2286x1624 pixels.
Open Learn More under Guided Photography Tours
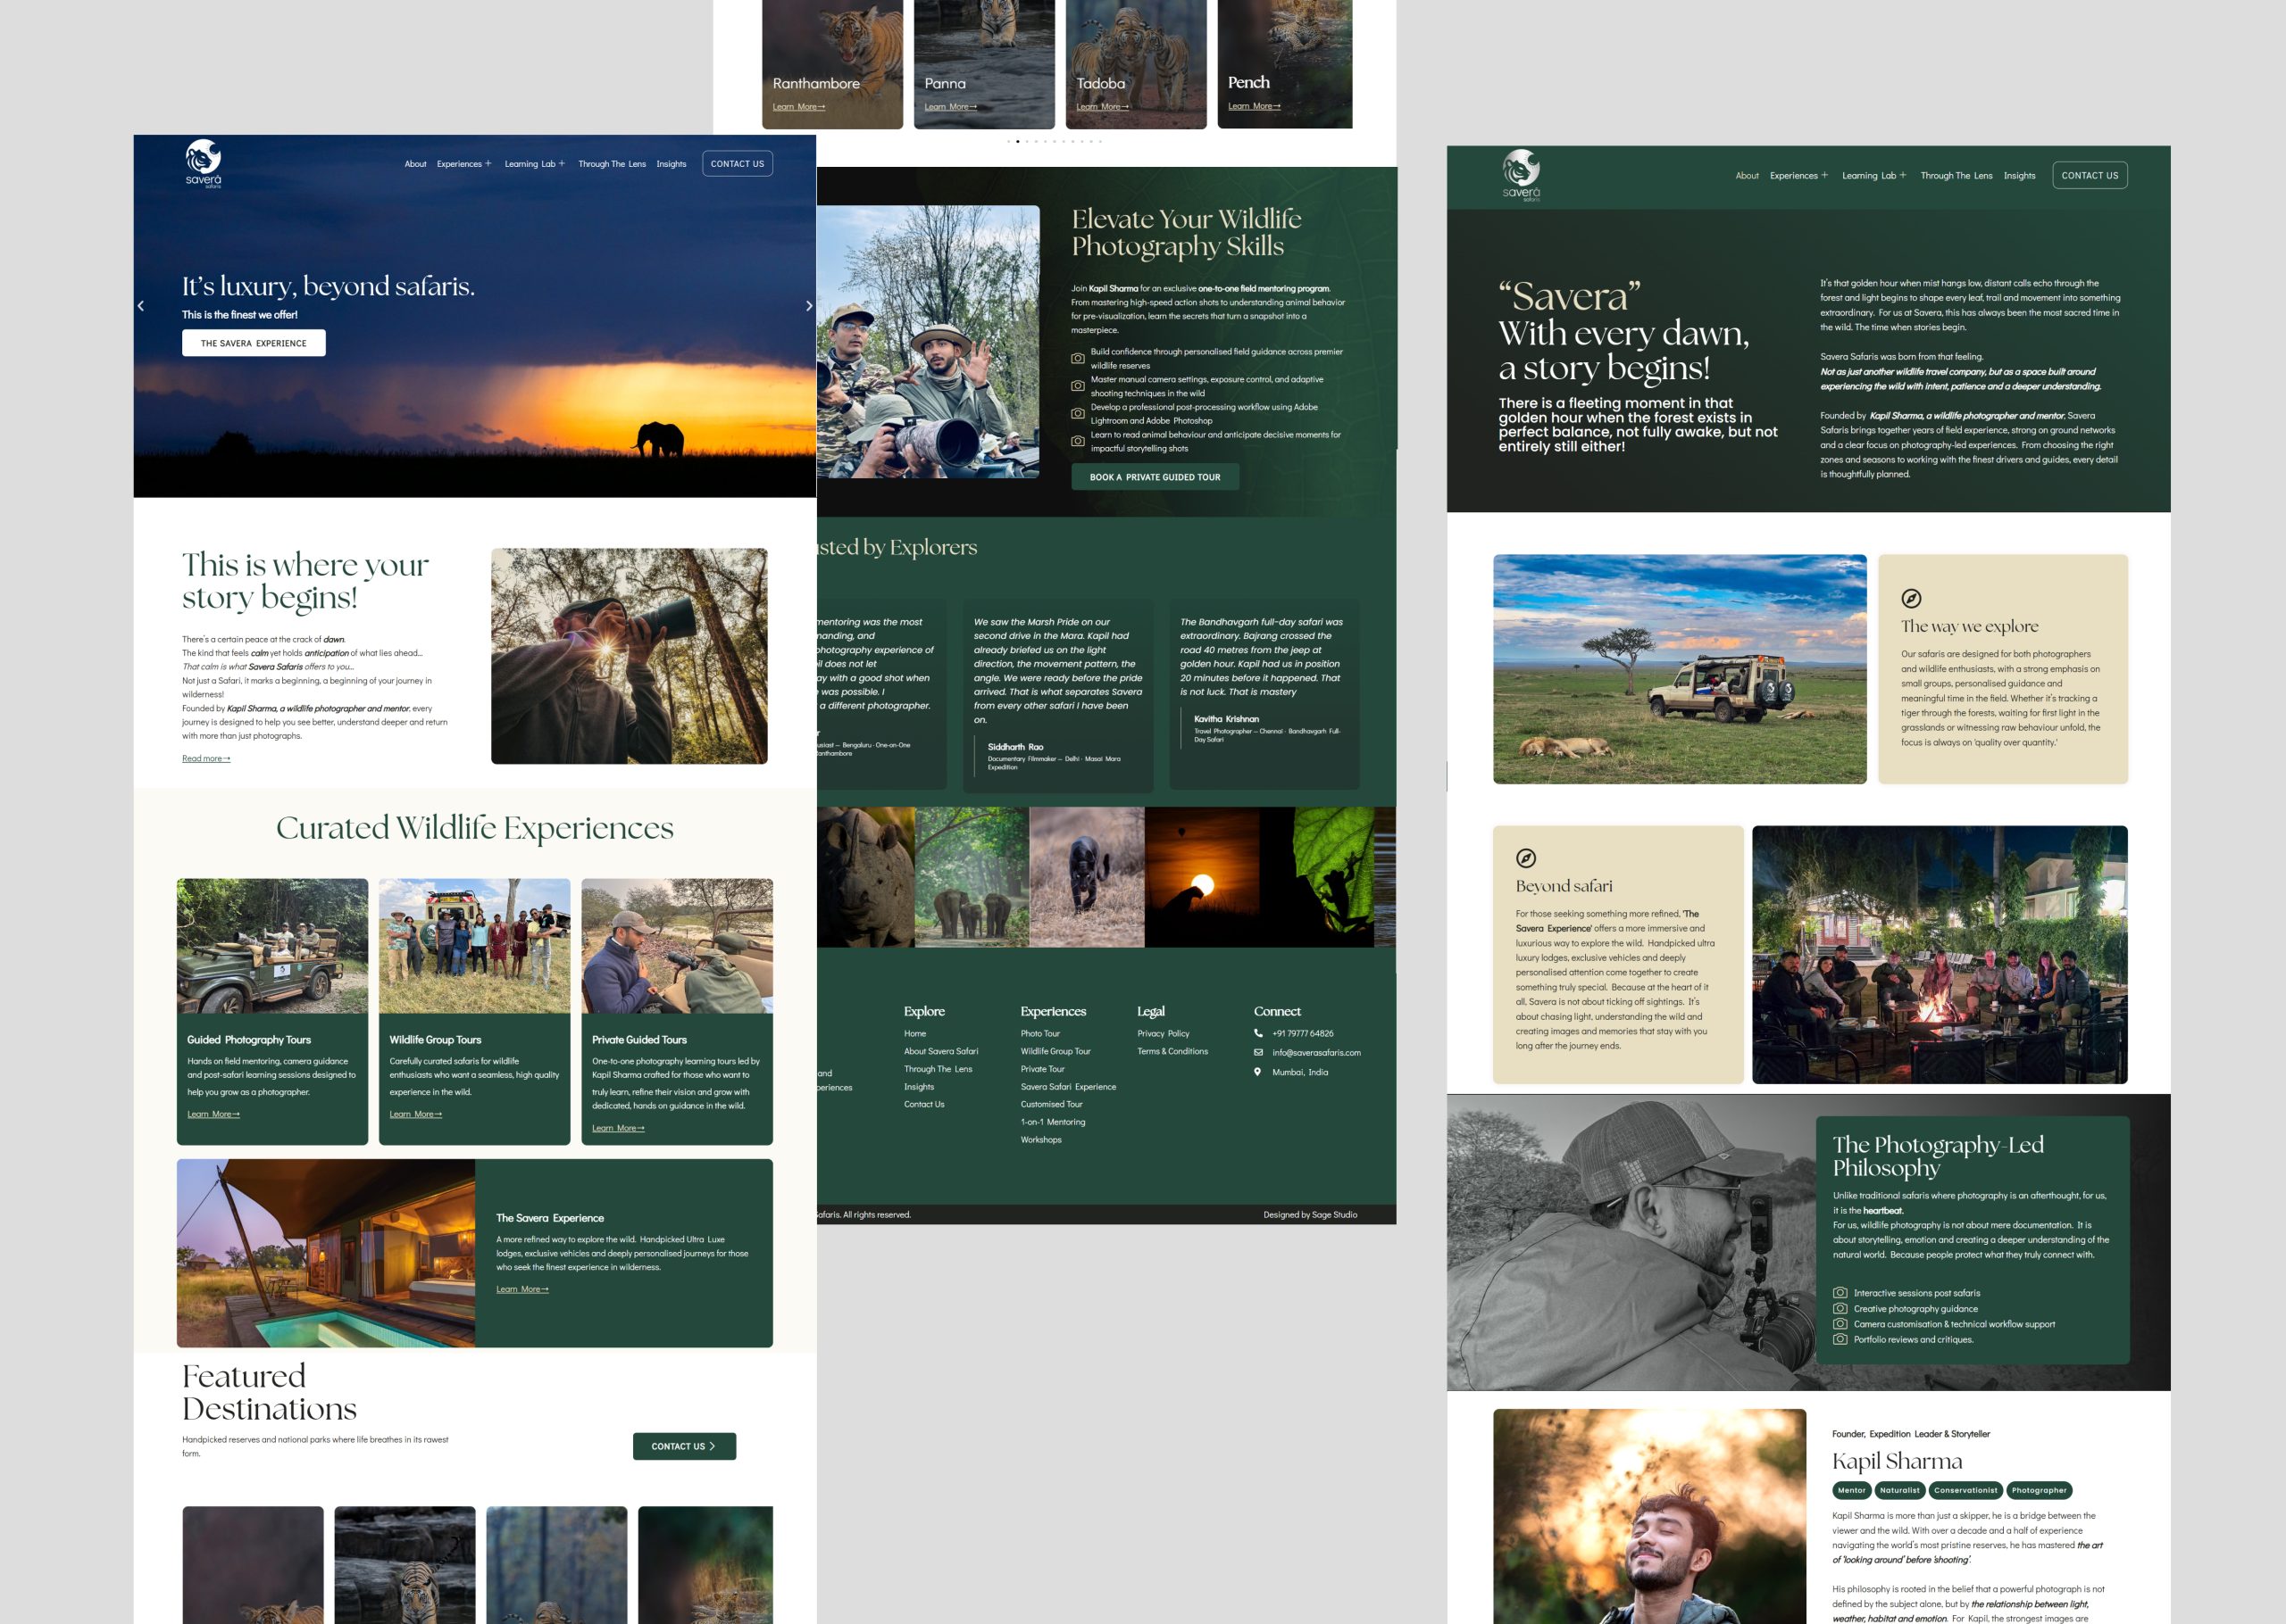click(213, 1114)
